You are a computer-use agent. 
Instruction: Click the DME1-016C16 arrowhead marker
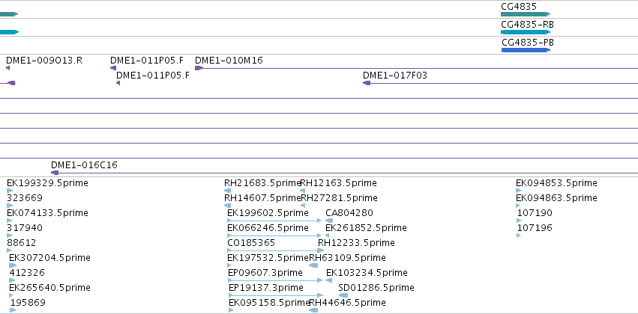pos(55,173)
